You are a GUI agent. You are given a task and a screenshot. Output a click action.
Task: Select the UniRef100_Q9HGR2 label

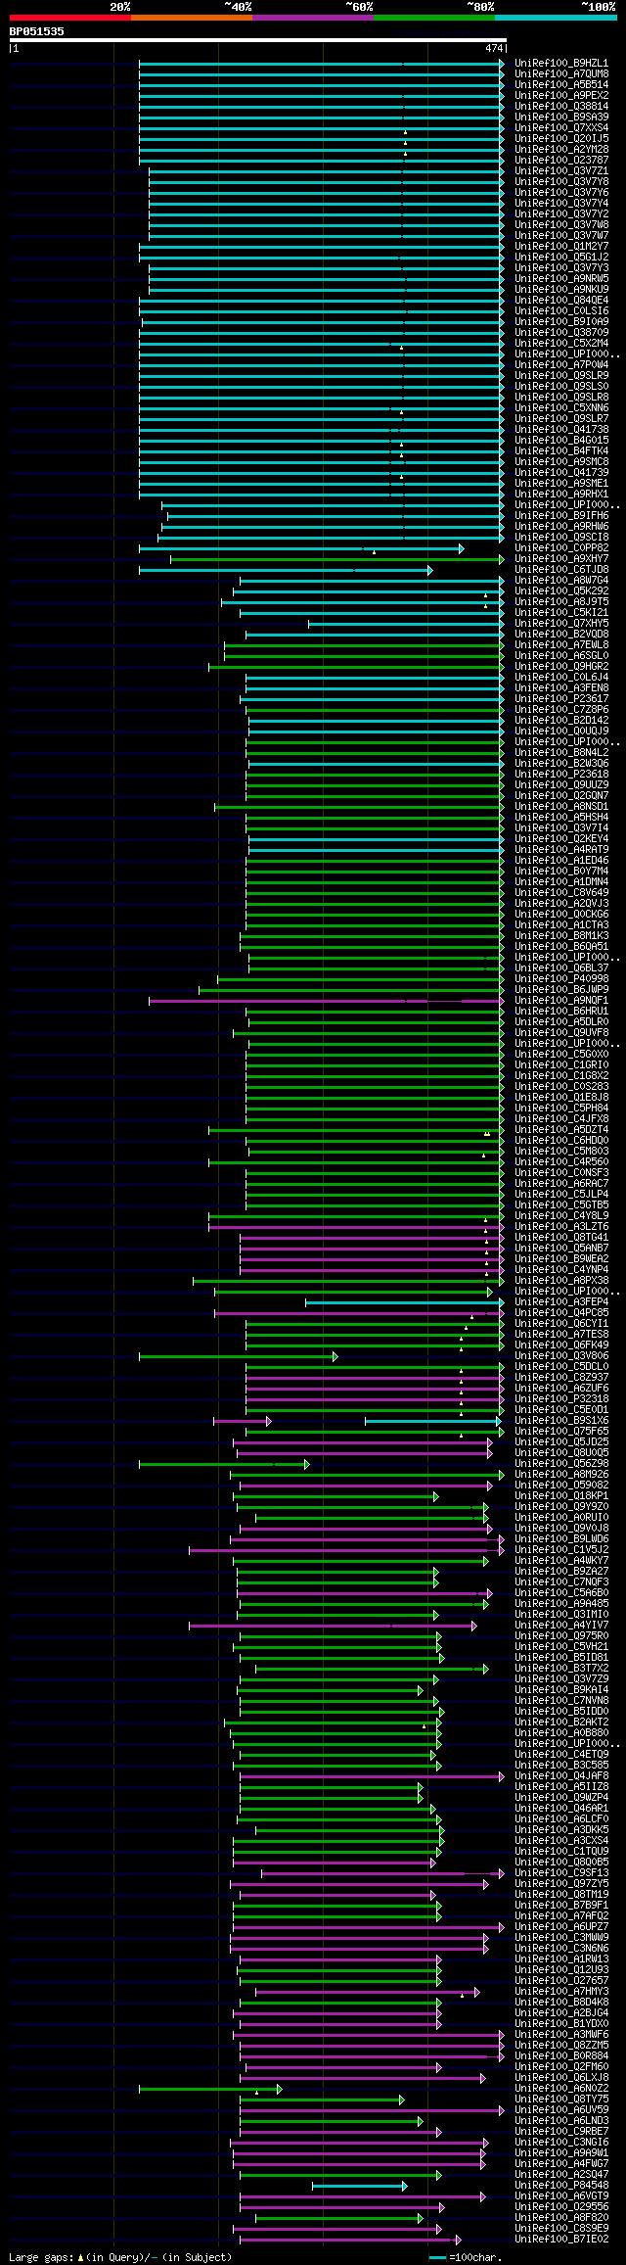561,666
